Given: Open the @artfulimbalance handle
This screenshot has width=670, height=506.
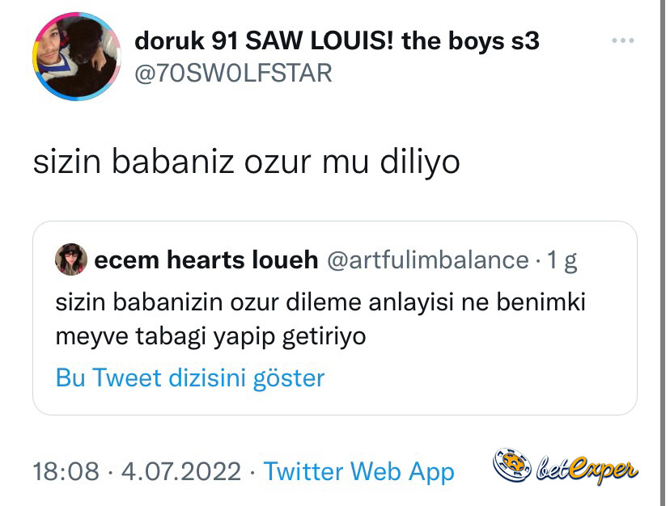Looking at the screenshot, I should pos(428,260).
